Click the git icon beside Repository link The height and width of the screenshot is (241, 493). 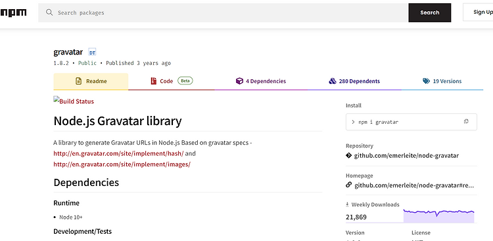pos(348,155)
